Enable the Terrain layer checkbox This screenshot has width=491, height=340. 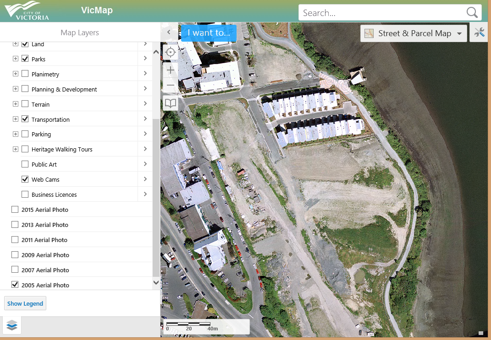[x=25, y=104]
